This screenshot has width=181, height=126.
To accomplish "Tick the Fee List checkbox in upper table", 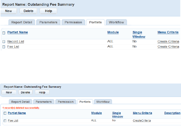I will pos(4,47).
